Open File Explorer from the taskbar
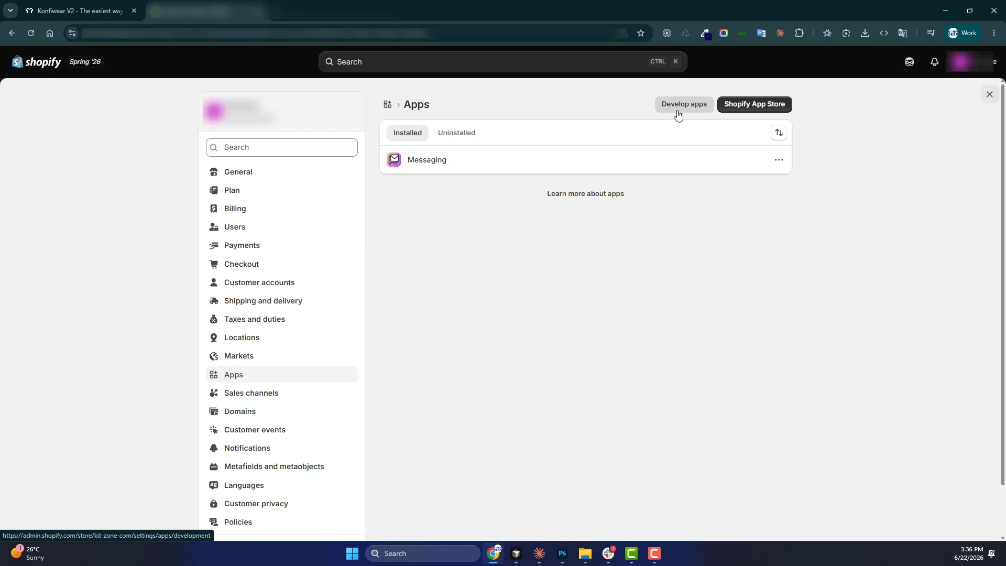The image size is (1006, 566). pos(585,553)
